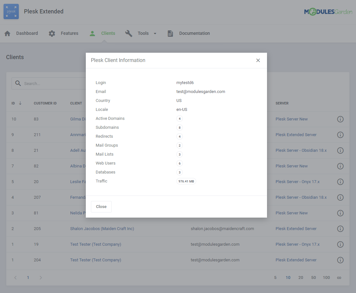The width and height of the screenshot is (356, 293).
Task: Click the wrench icon beside Tools
Action: point(129,33)
